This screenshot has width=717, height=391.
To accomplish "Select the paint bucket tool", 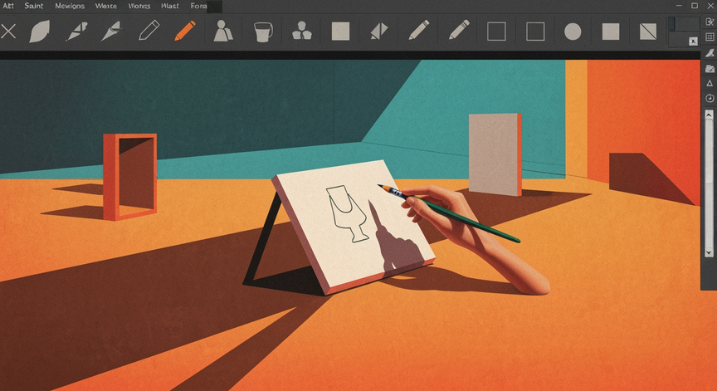I will [263, 32].
